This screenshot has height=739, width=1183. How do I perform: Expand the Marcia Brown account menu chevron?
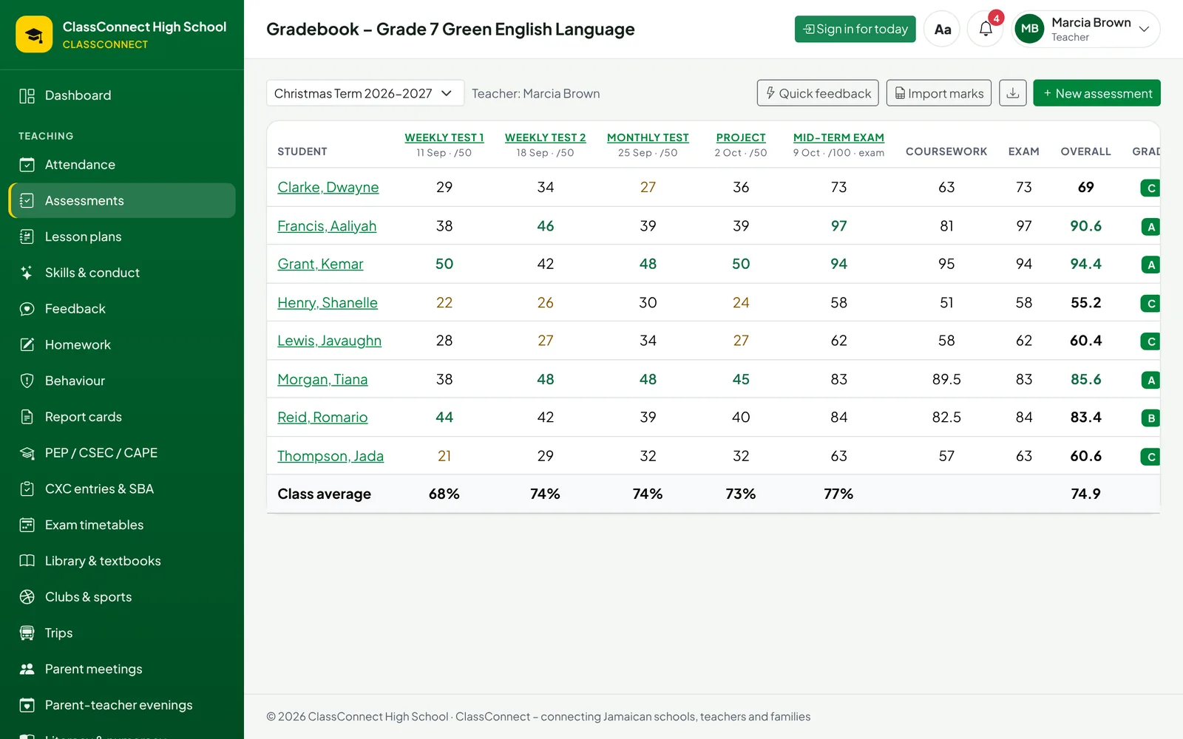tap(1144, 29)
